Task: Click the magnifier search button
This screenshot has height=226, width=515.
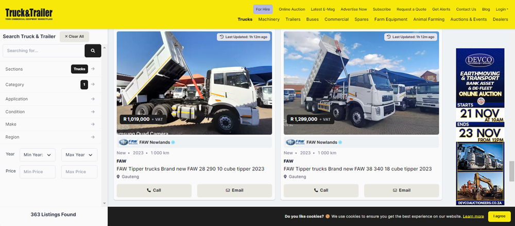Action: [x=93, y=50]
